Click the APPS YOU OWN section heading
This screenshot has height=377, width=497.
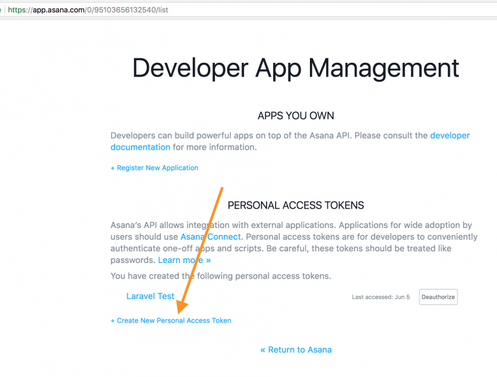296,116
